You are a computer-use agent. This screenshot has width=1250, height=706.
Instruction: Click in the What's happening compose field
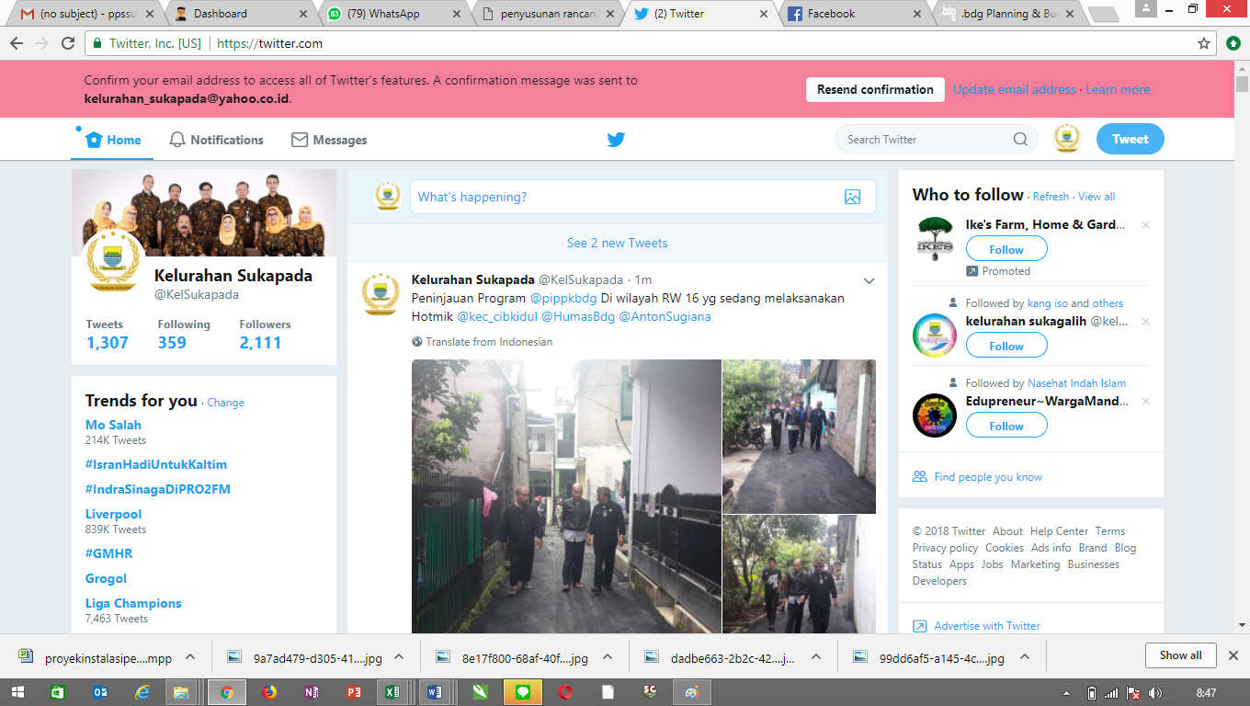pos(625,197)
